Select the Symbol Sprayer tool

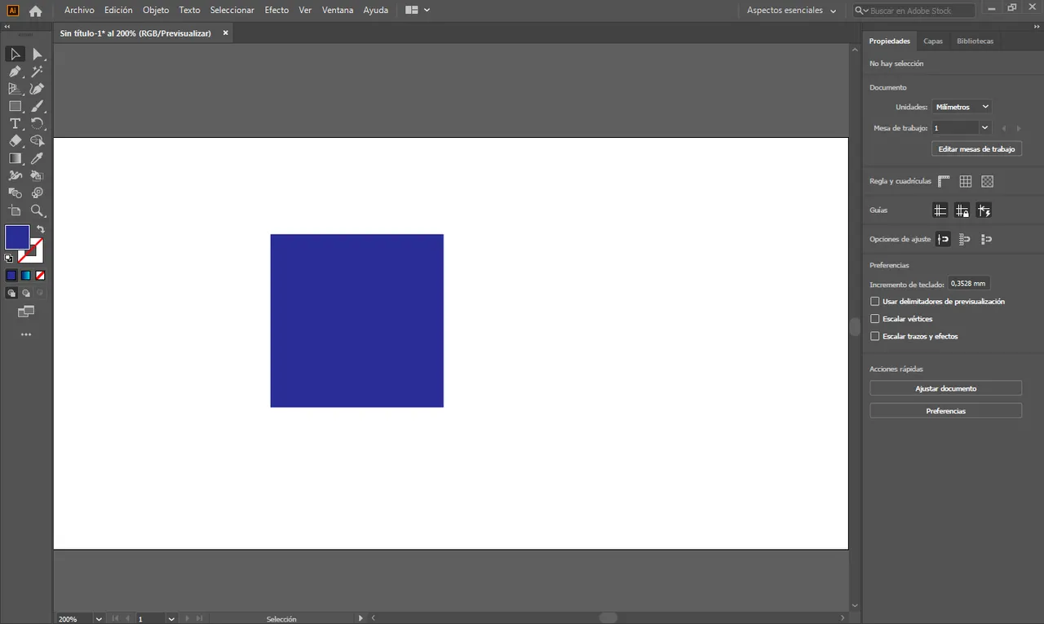[37, 193]
